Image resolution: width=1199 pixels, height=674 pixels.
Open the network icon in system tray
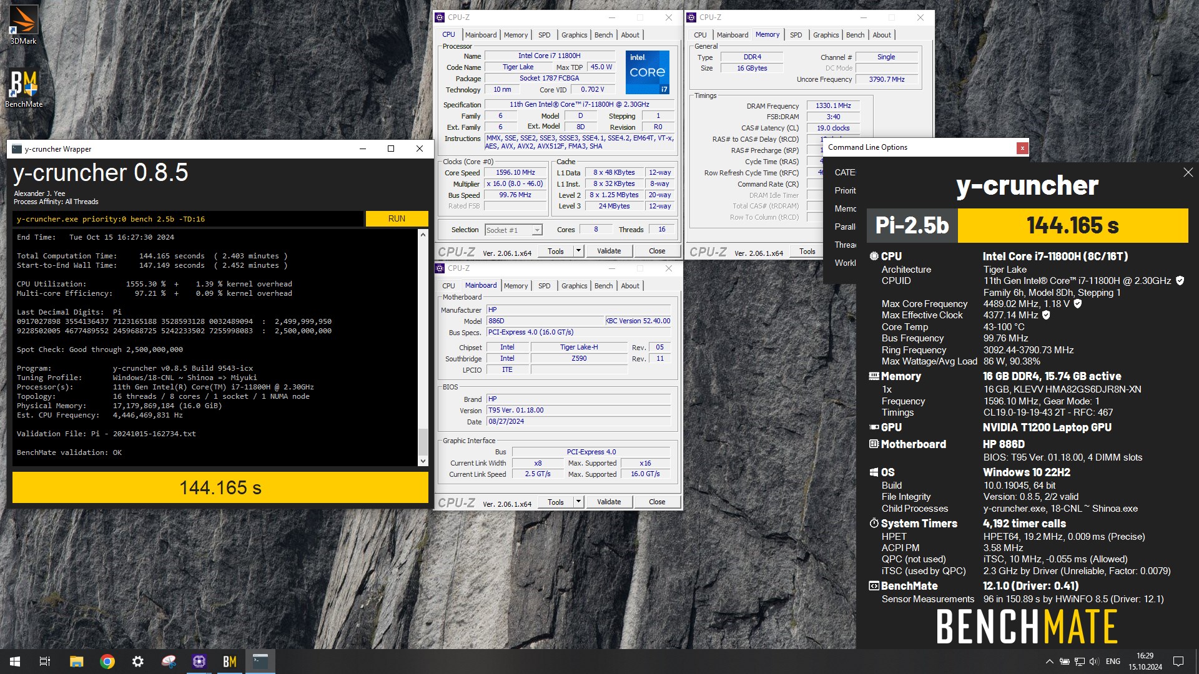point(1079,662)
